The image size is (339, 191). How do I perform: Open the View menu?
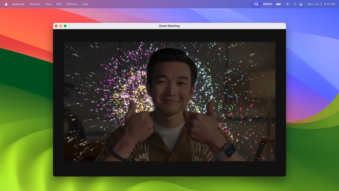pyautogui.click(x=48, y=4)
